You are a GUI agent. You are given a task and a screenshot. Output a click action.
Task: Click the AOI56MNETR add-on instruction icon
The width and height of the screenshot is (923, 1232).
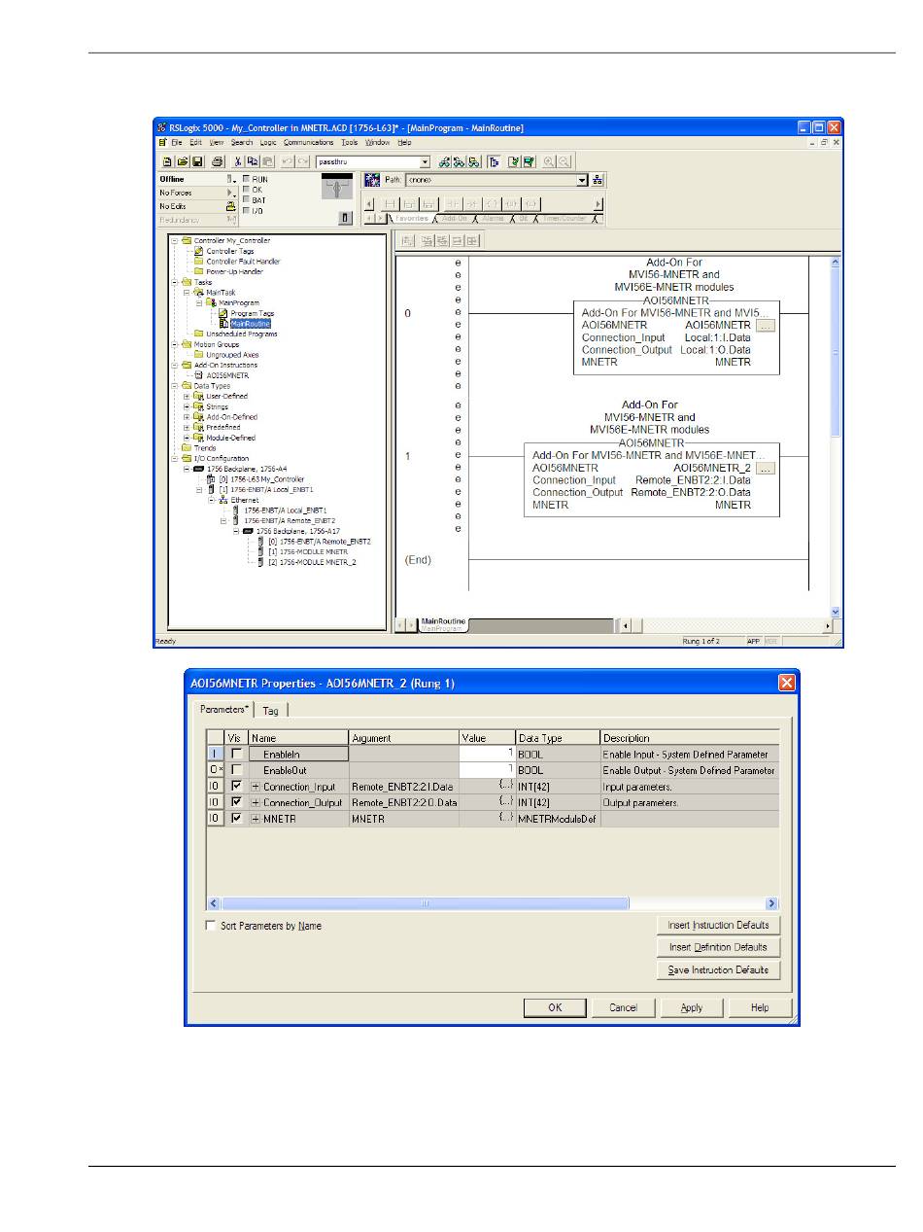pos(199,375)
